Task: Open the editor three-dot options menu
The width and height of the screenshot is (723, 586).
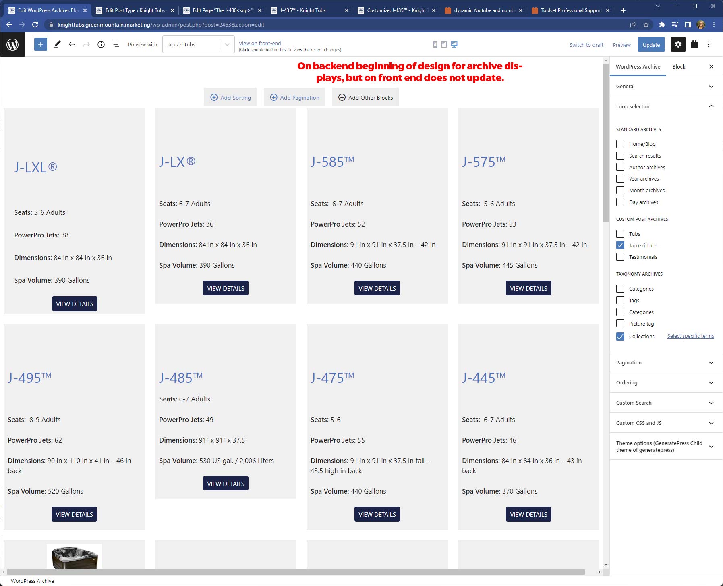Action: (x=709, y=44)
